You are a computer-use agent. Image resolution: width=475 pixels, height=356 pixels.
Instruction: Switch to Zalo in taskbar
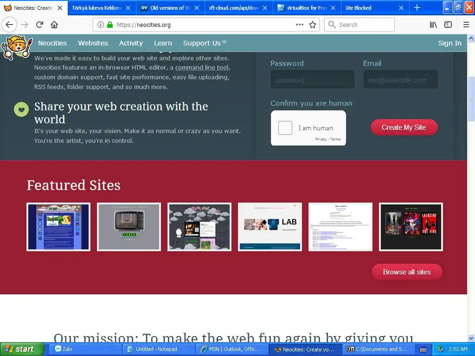click(85, 350)
